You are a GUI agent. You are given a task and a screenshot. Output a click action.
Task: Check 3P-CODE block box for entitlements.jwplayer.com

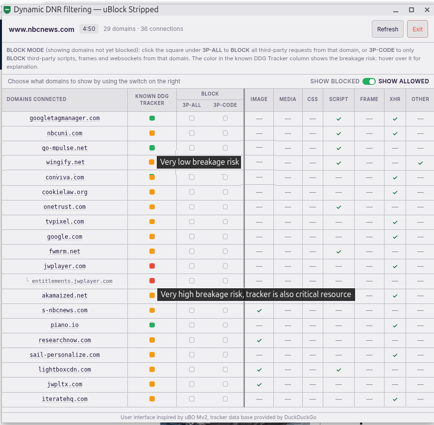[225, 281]
